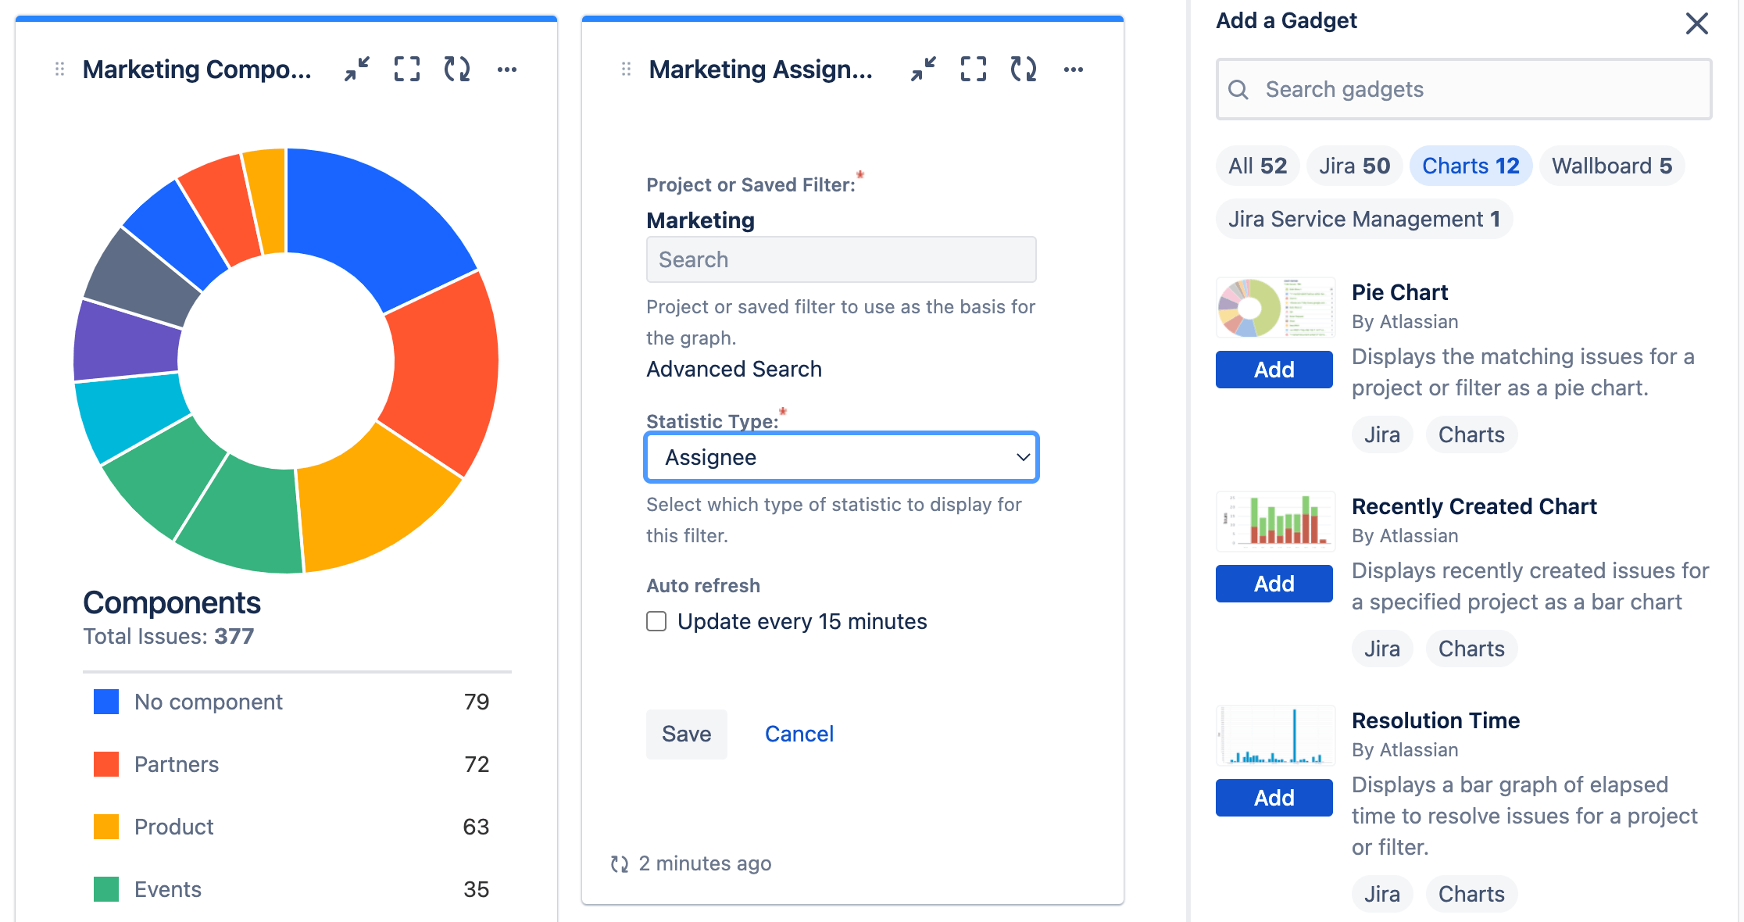Click the expand/fullscreen icon on Marketing Assignee gadget
Screen dimensions: 1744x922
pyautogui.click(x=971, y=70)
